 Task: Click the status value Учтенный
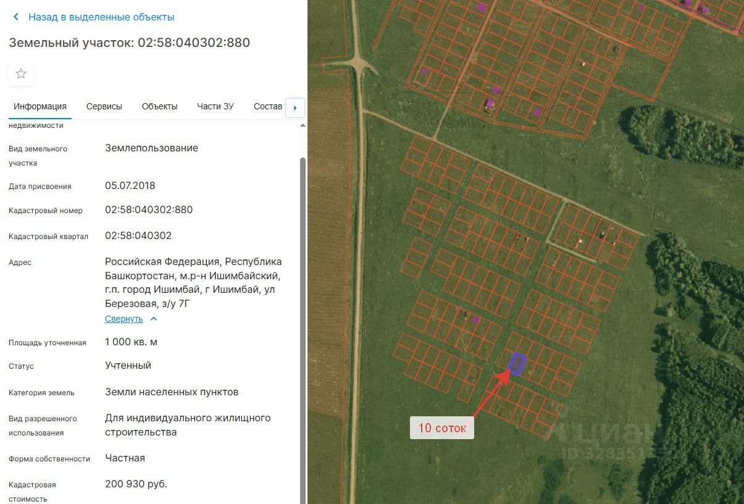pos(128,366)
